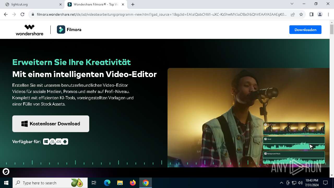Image resolution: width=334 pixels, height=188 pixels.
Task: Open the volume control icon
Action: 300,183
